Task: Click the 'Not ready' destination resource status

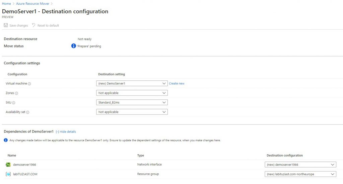Action: tap(84, 39)
